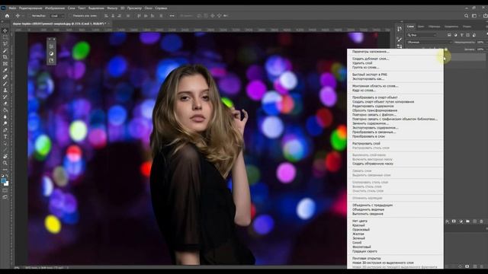
Task: Select the Frame tool
Action: click(x=5, y=64)
